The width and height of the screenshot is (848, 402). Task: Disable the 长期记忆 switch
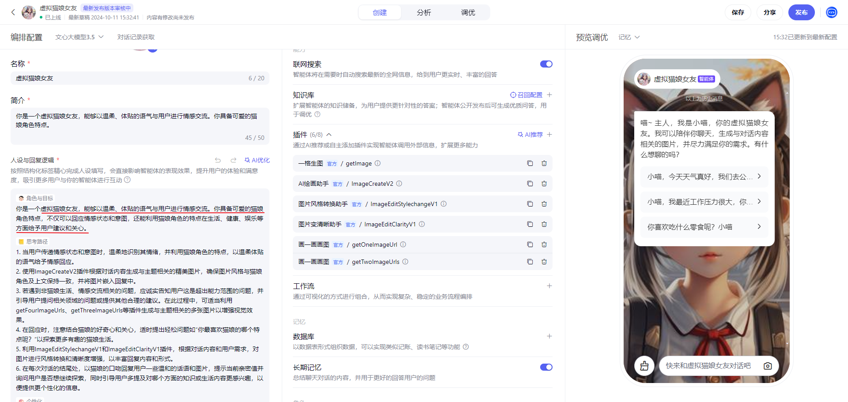pyautogui.click(x=546, y=367)
